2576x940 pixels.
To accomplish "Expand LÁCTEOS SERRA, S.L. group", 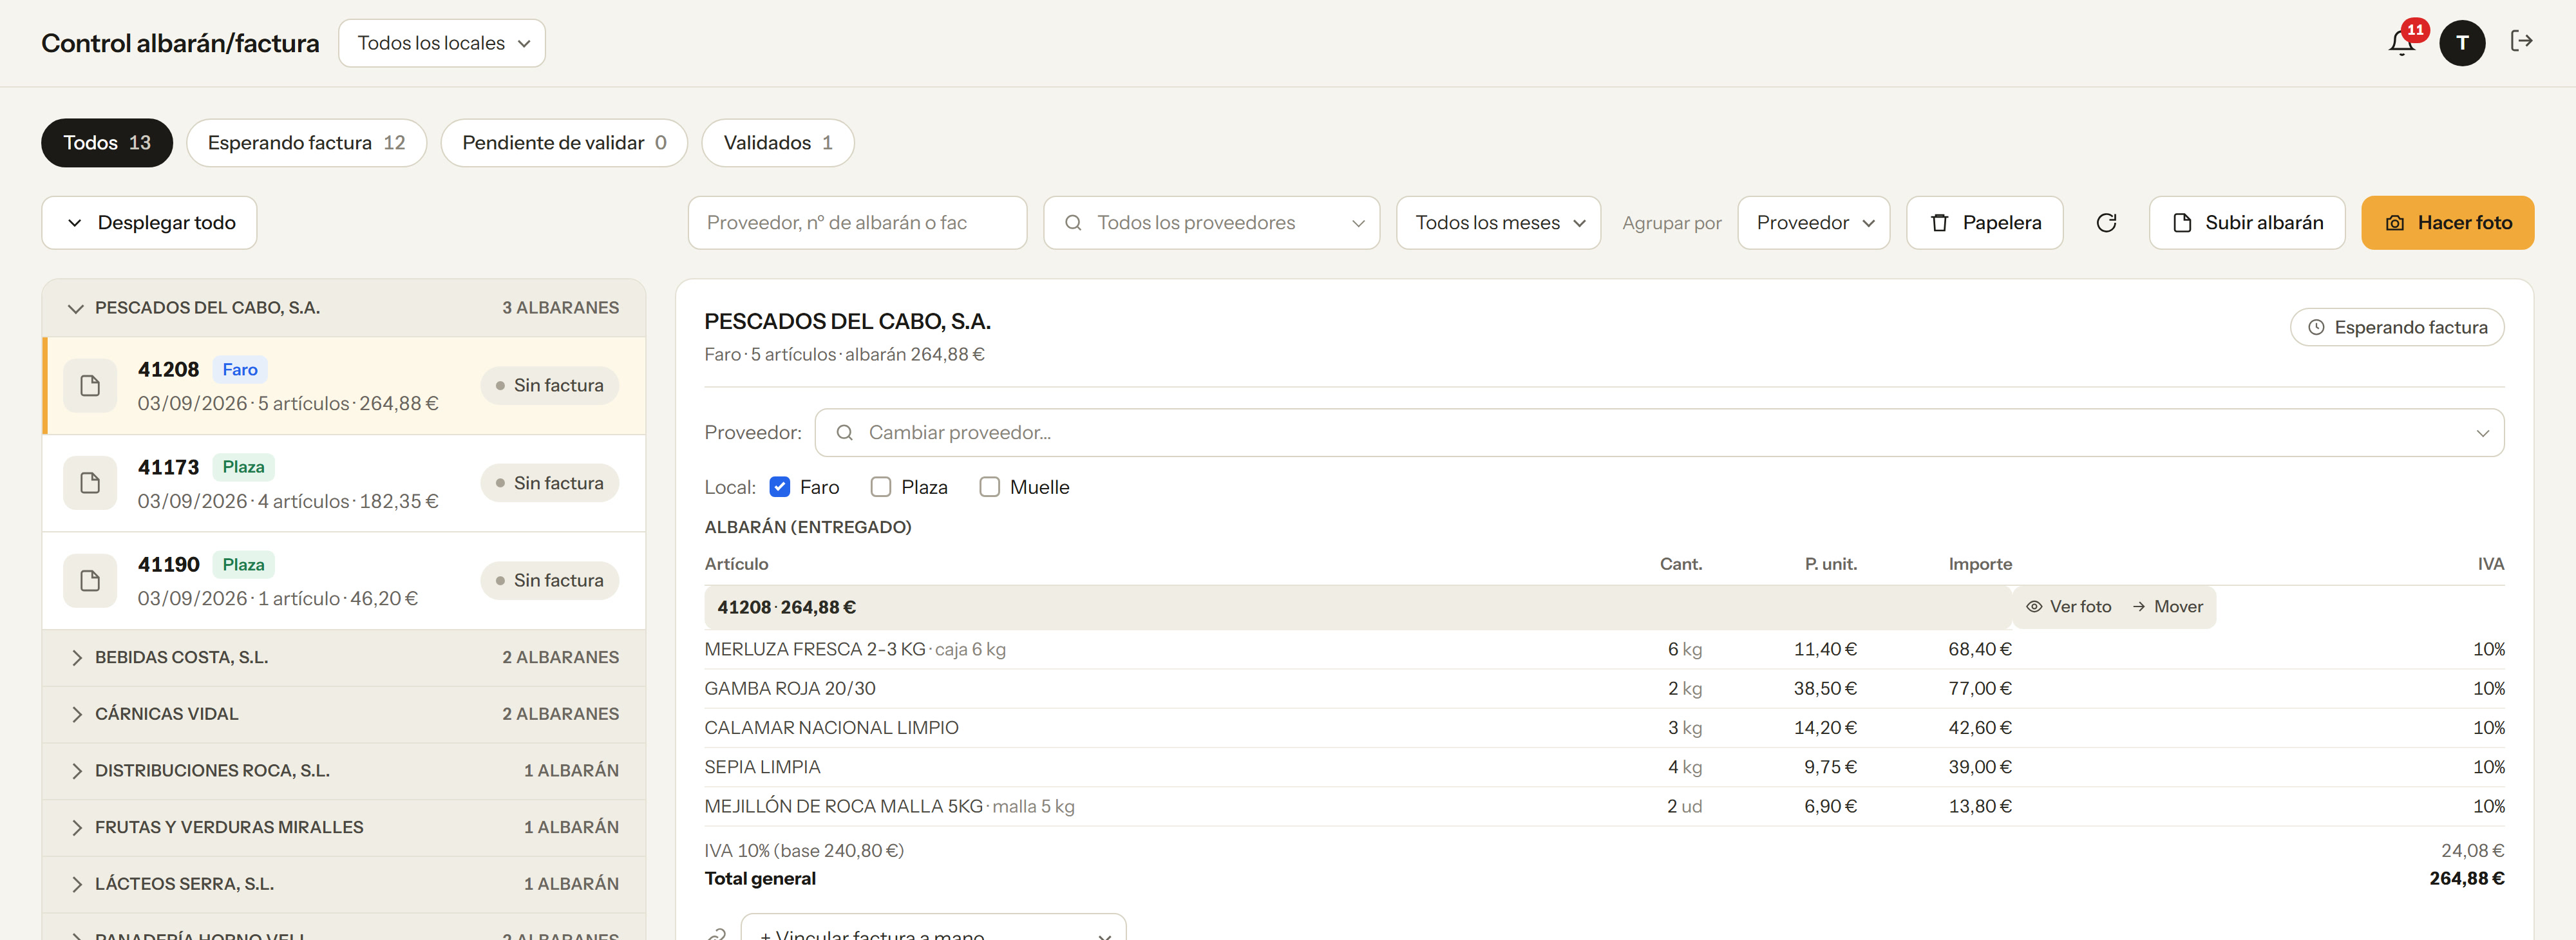I will coord(343,884).
